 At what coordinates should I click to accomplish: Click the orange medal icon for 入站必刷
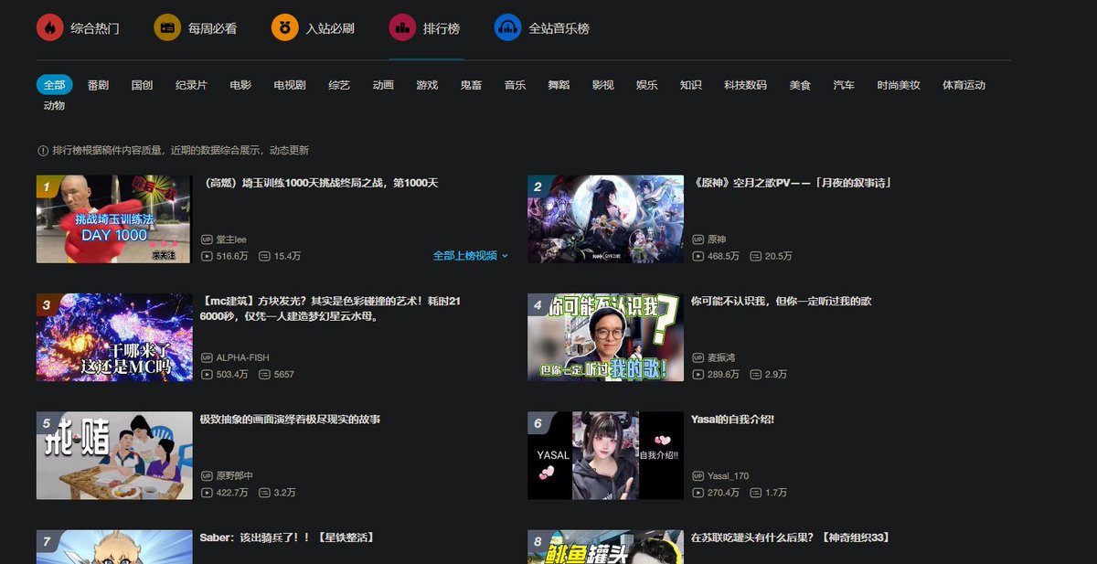tap(285, 27)
